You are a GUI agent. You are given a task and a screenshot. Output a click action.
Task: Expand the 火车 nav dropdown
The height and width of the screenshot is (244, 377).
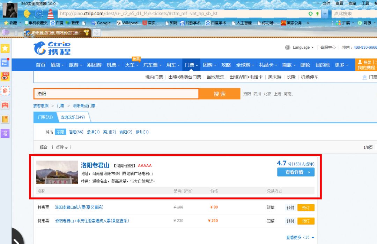click(137, 65)
